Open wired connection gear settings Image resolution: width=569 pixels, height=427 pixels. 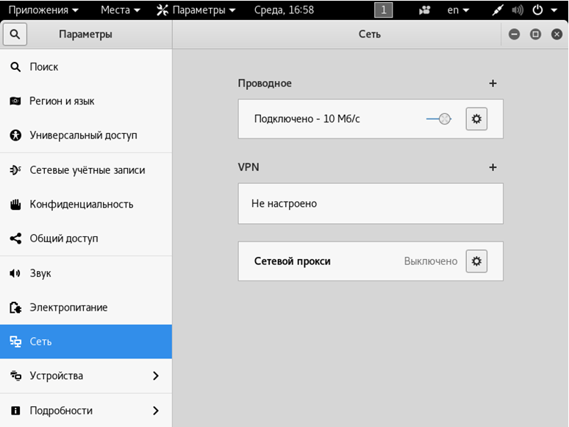coord(476,119)
